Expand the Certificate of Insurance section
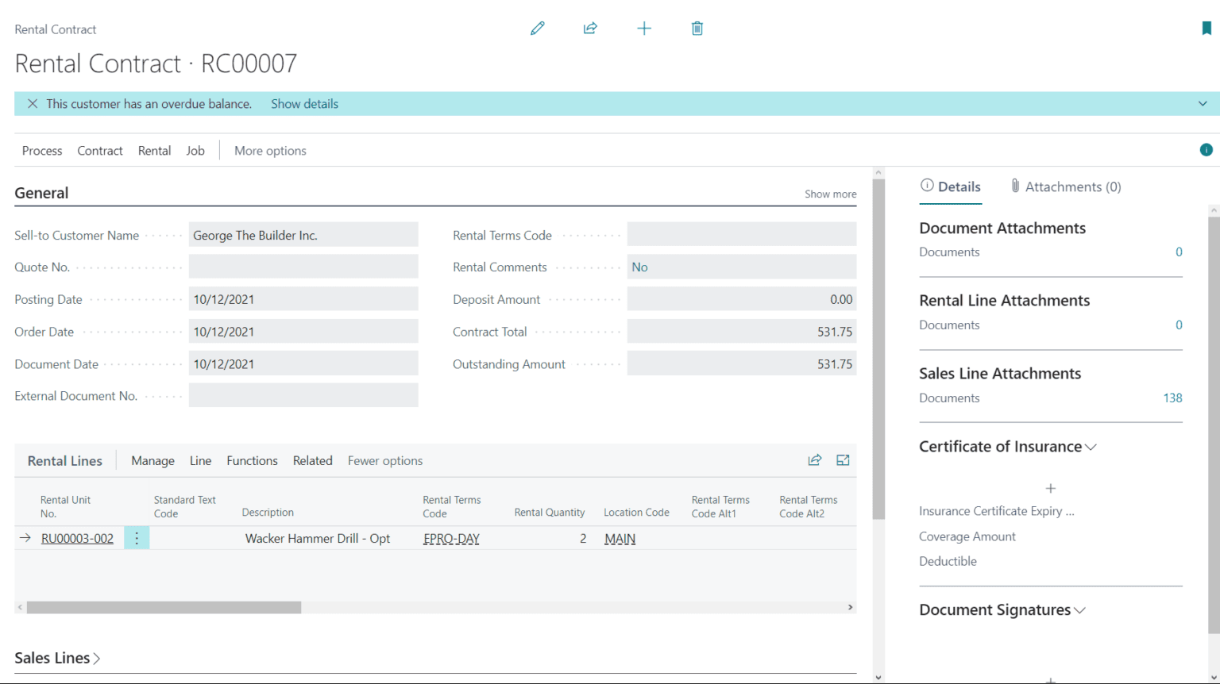The width and height of the screenshot is (1220, 684). [1091, 447]
